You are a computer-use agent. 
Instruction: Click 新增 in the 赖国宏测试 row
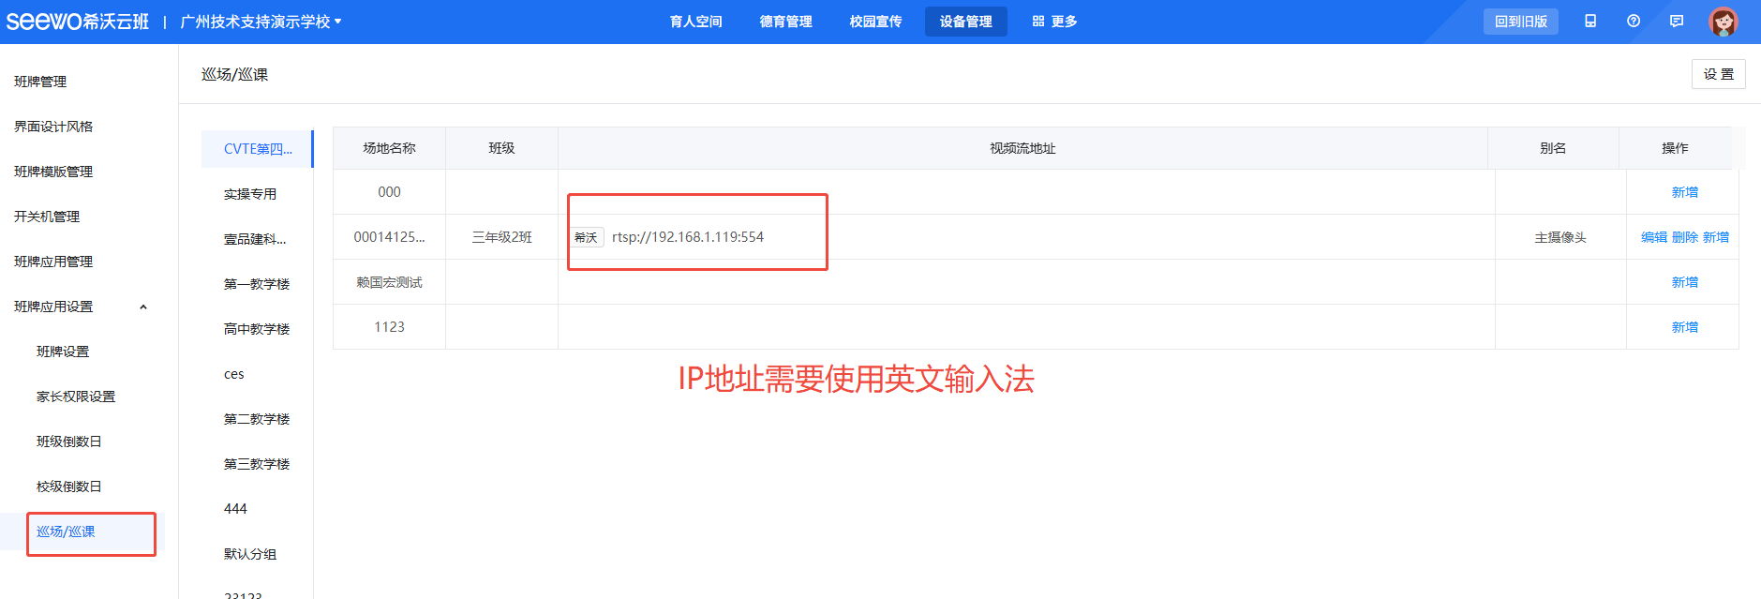click(1684, 282)
